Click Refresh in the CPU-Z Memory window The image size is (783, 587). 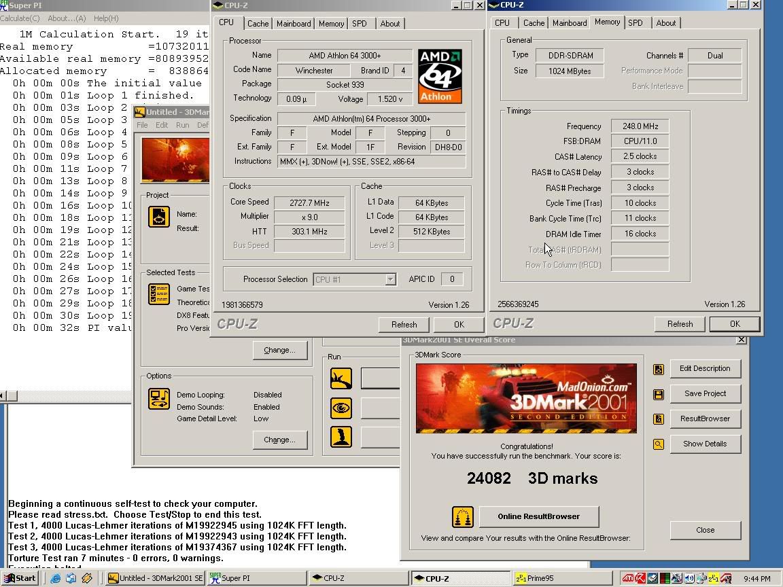click(680, 324)
